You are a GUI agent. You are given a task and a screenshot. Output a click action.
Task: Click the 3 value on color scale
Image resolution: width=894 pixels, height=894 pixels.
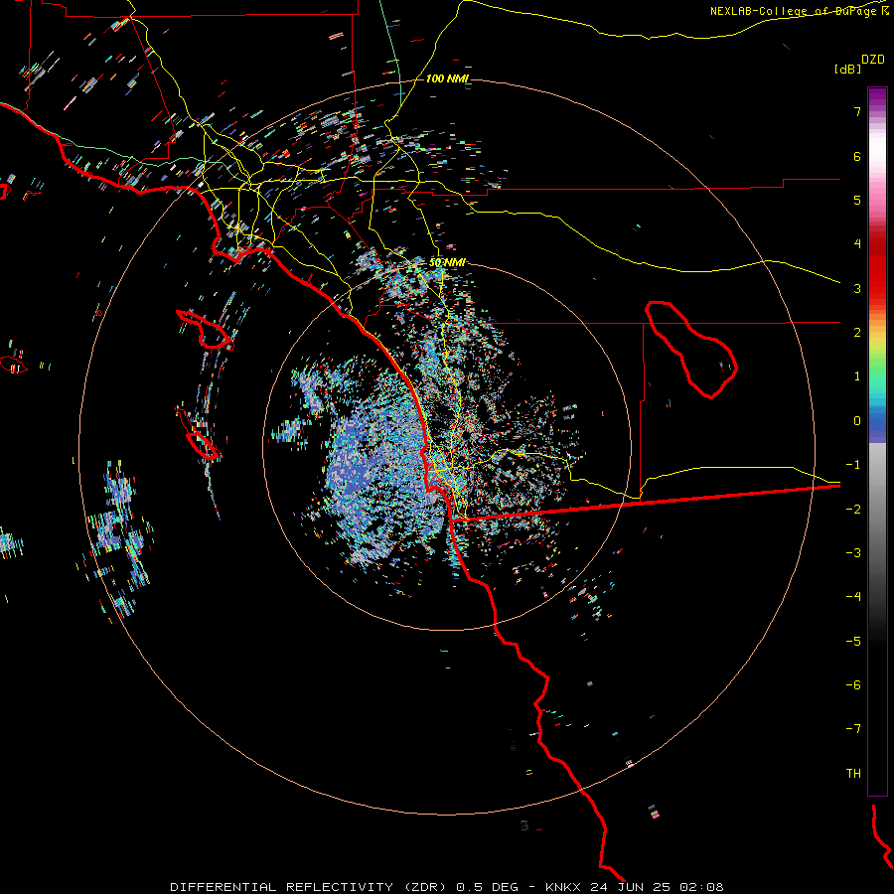(857, 288)
